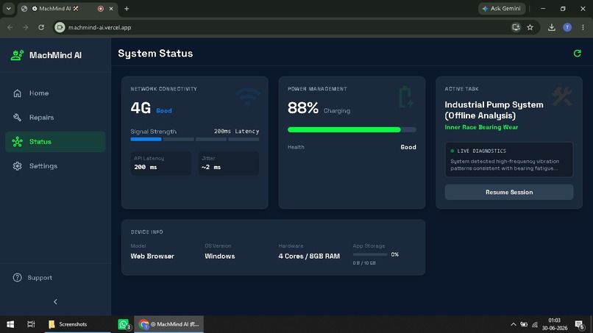The height and width of the screenshot is (333, 593).
Task: Open Screenshots folder in taskbar
Action: coord(77,324)
